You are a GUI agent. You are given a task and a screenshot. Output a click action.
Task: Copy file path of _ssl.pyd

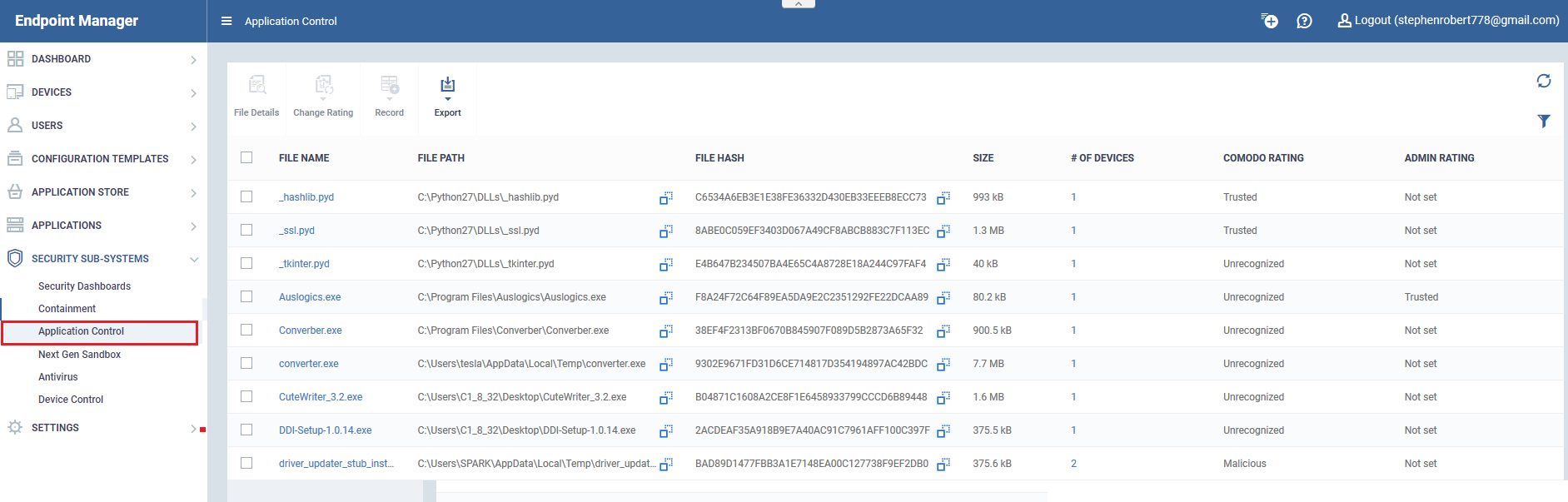666,231
